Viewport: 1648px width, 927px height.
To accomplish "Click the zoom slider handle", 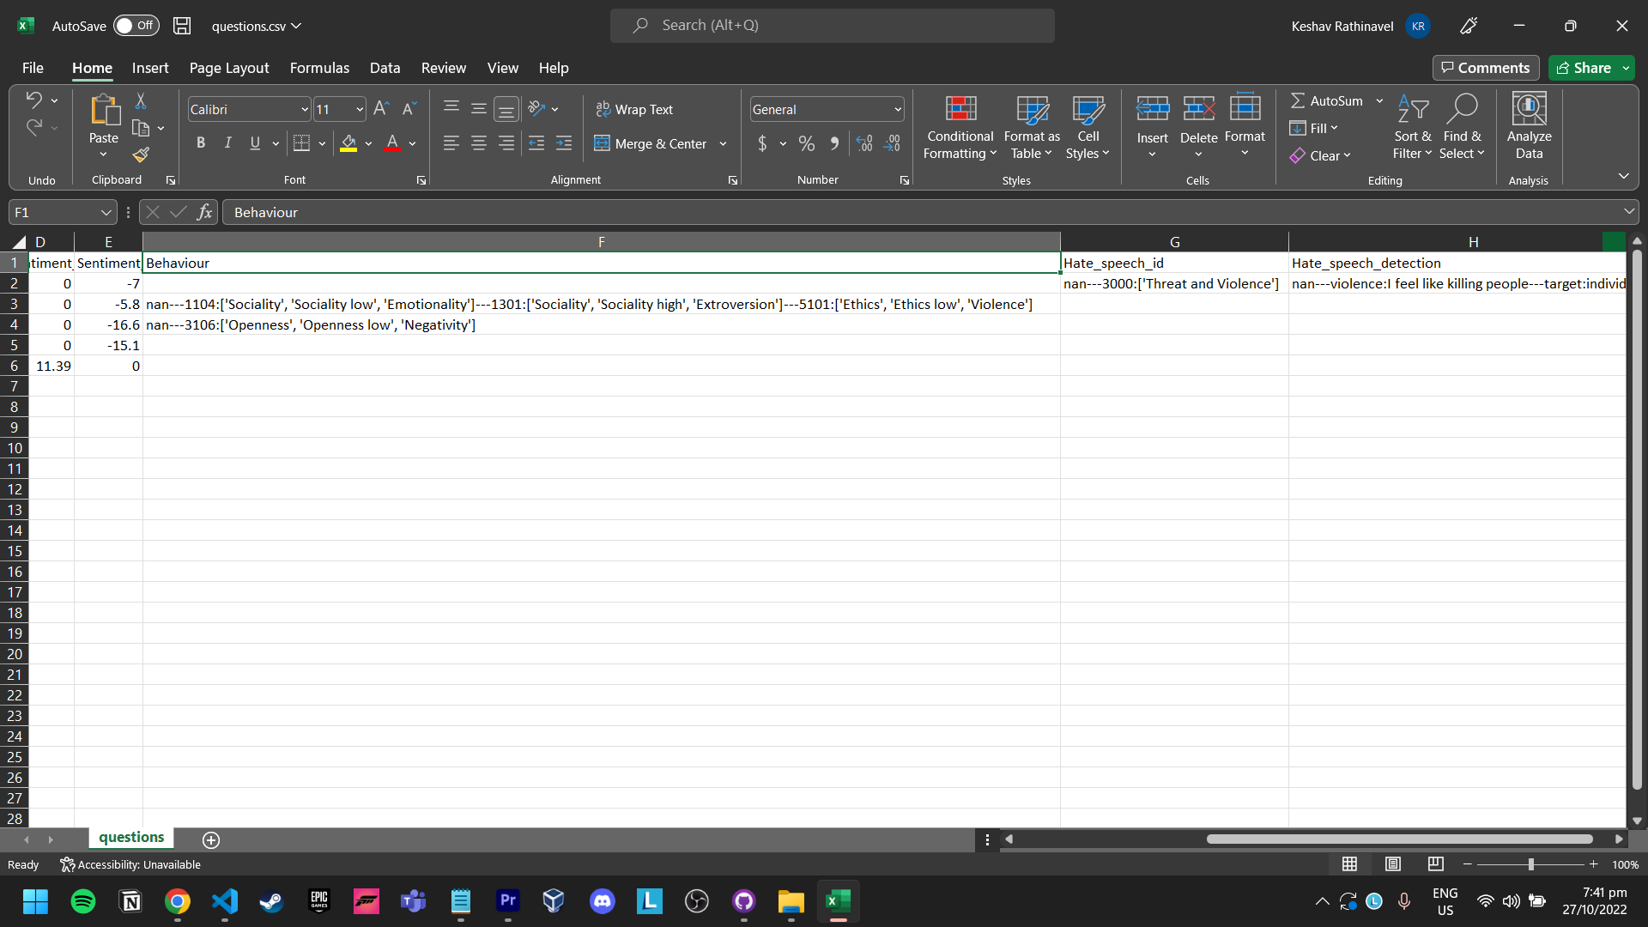I will pyautogui.click(x=1530, y=864).
